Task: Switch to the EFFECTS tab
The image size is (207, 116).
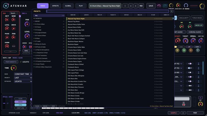Action: (55, 6)
